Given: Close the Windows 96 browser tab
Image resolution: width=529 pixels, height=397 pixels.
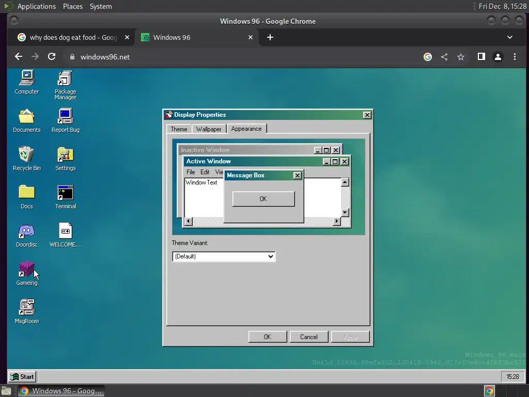Looking at the screenshot, I should pyautogui.click(x=251, y=37).
